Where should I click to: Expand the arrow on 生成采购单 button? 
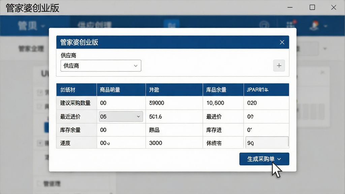[x=279, y=159]
